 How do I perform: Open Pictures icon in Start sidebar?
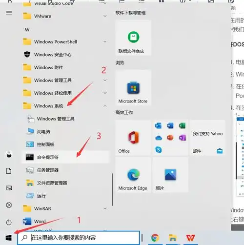[x=9, y=188]
